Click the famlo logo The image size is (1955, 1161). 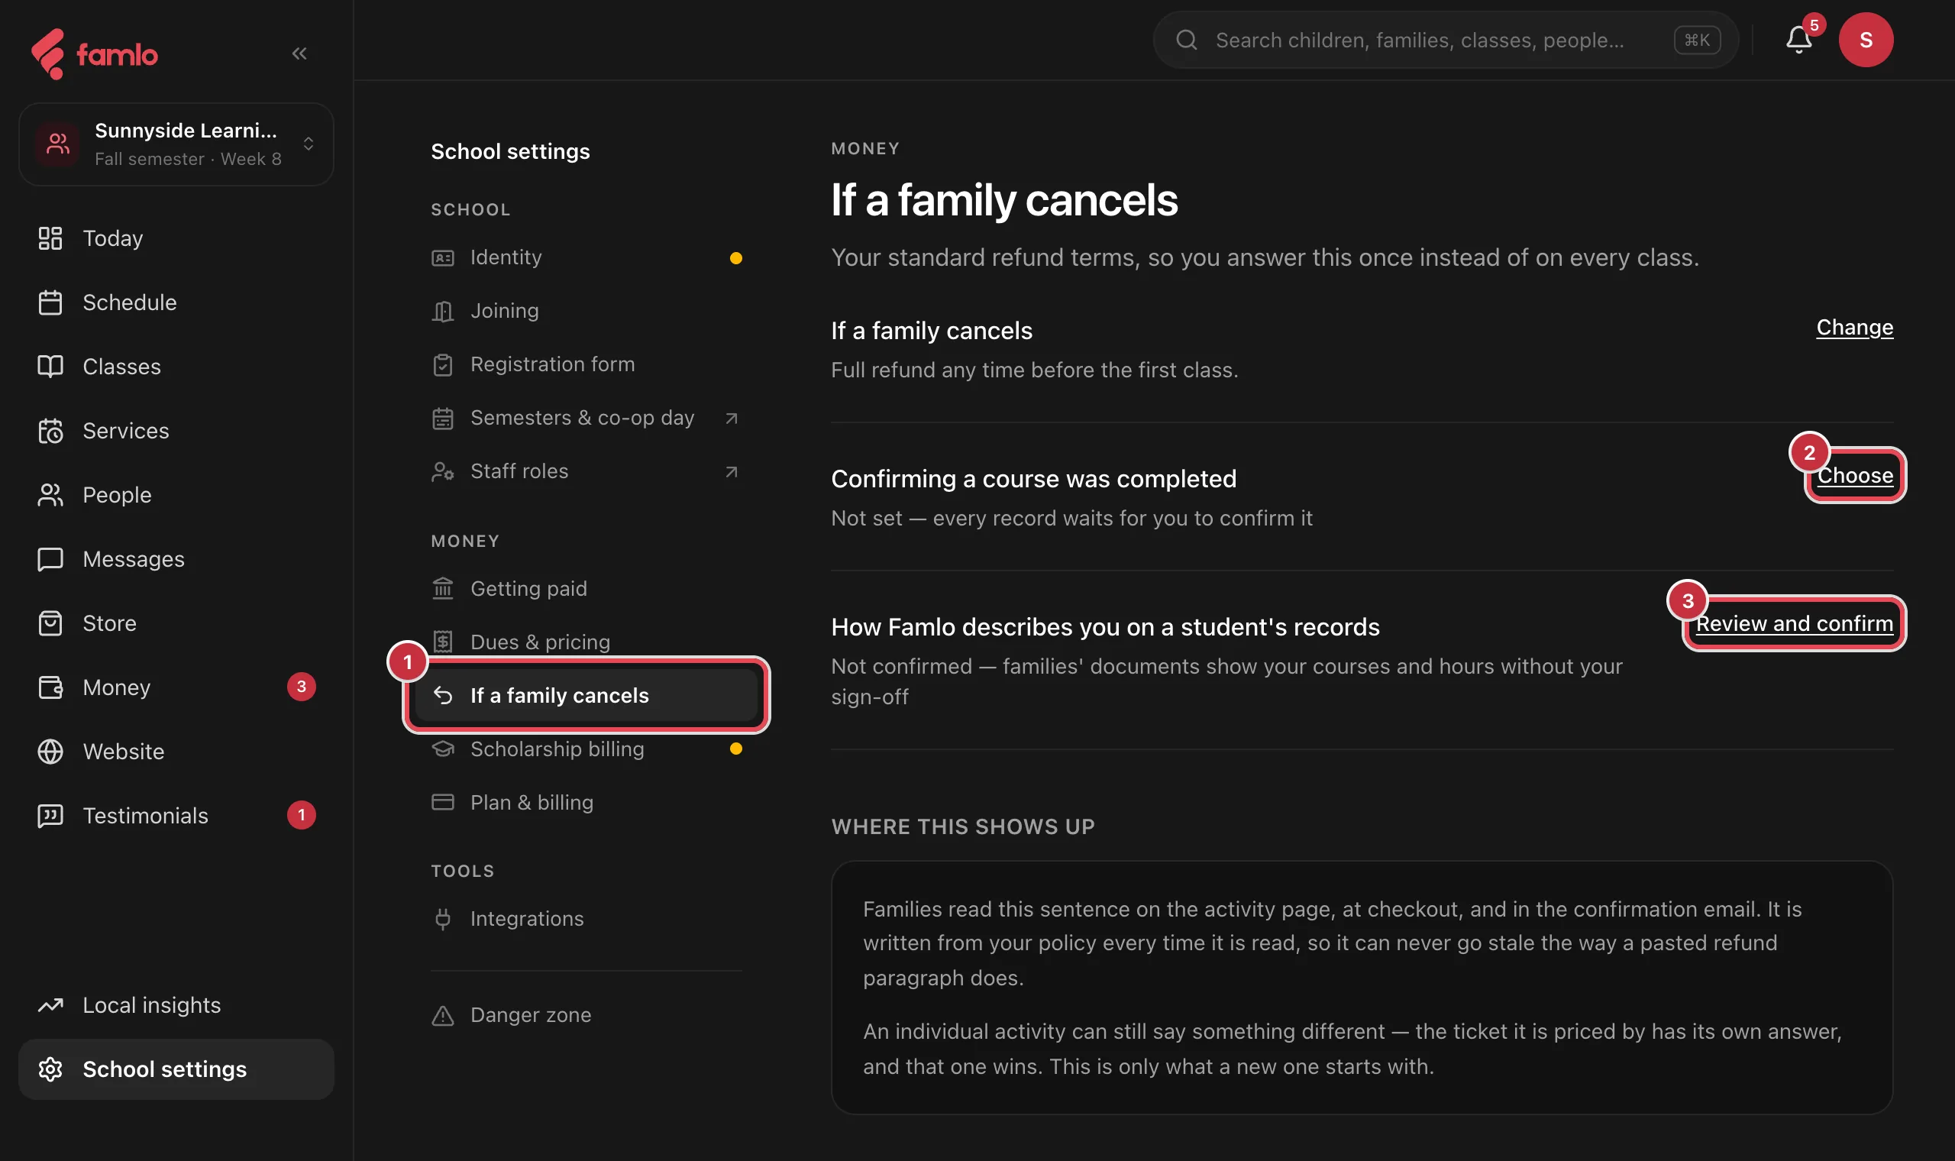(x=95, y=54)
